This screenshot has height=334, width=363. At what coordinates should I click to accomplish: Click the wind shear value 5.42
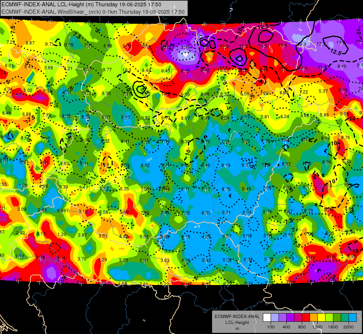coord(206,260)
